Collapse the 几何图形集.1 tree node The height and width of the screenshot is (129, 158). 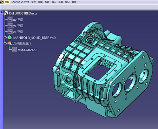pyautogui.click(x=5, y=43)
